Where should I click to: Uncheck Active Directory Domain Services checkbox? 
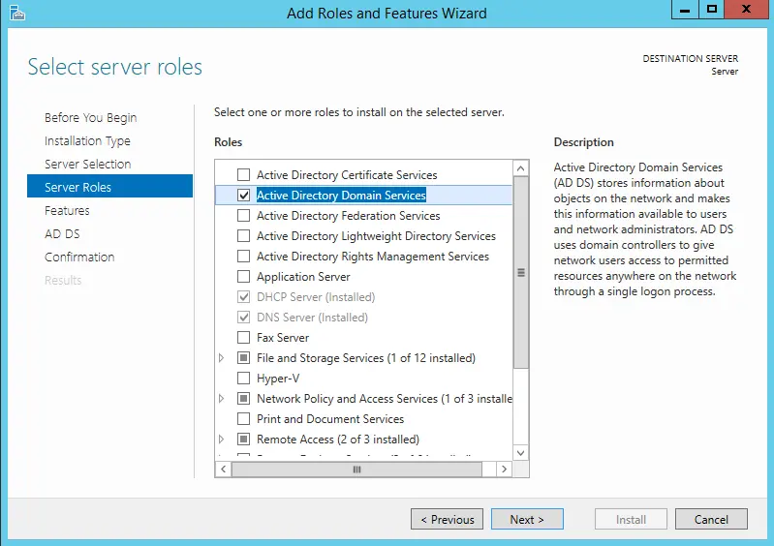pyautogui.click(x=244, y=196)
